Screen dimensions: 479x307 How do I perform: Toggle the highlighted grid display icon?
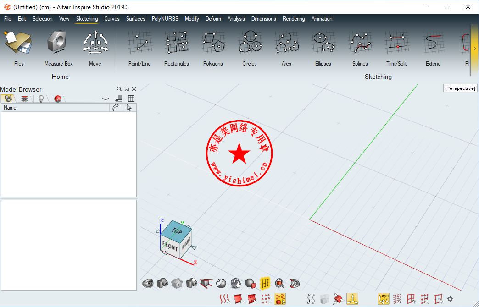(265, 283)
